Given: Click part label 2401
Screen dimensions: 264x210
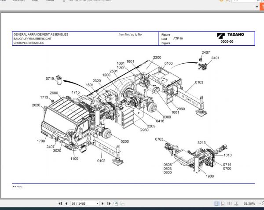Looking at the screenshot, I should click(215, 58).
